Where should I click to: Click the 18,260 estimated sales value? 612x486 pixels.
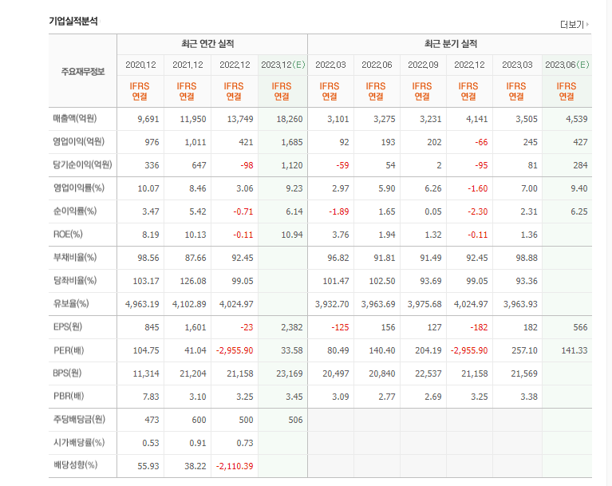[x=290, y=119]
